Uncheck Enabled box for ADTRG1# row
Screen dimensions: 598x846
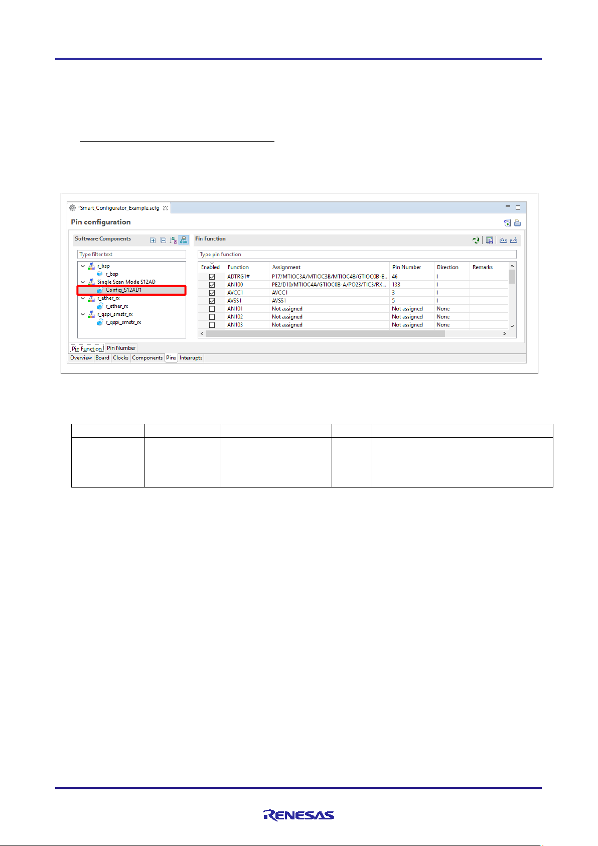tap(212, 277)
